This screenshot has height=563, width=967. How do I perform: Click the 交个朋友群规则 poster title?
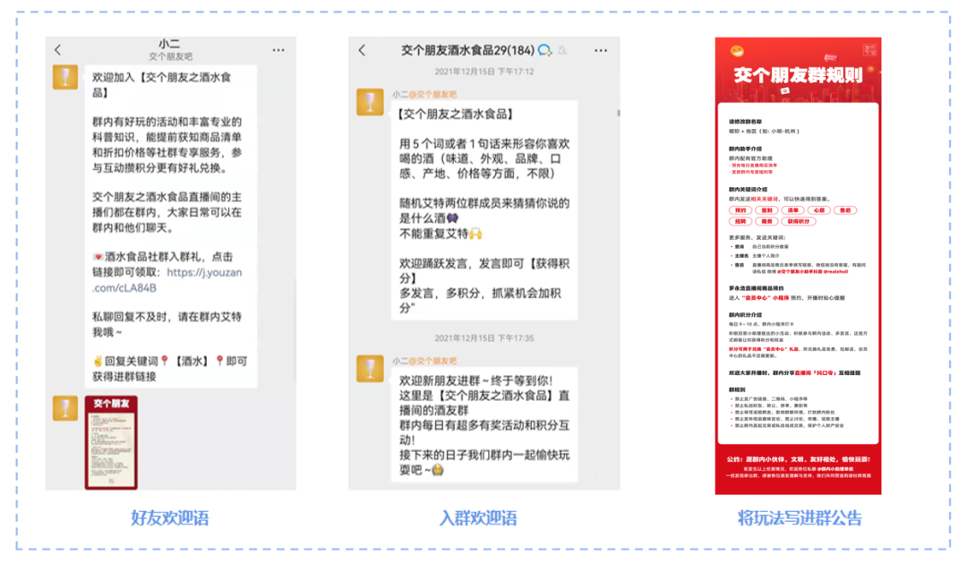798,76
